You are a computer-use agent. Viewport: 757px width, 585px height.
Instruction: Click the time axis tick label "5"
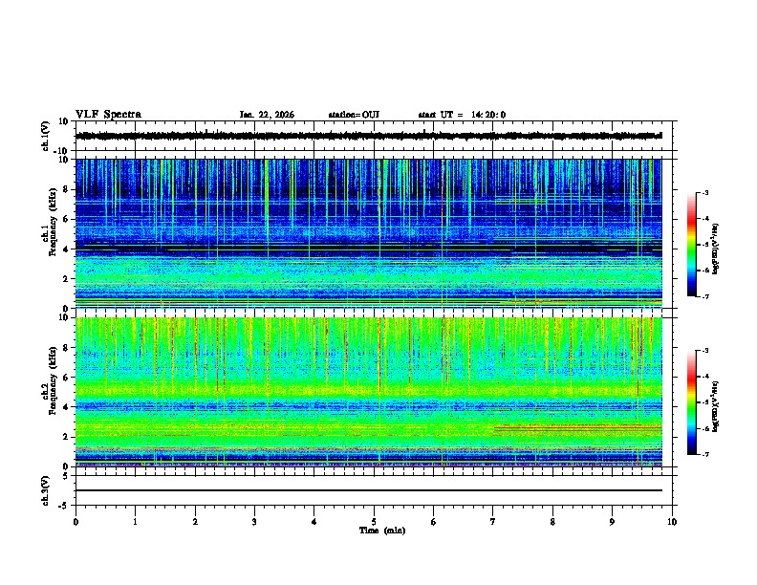(x=374, y=522)
